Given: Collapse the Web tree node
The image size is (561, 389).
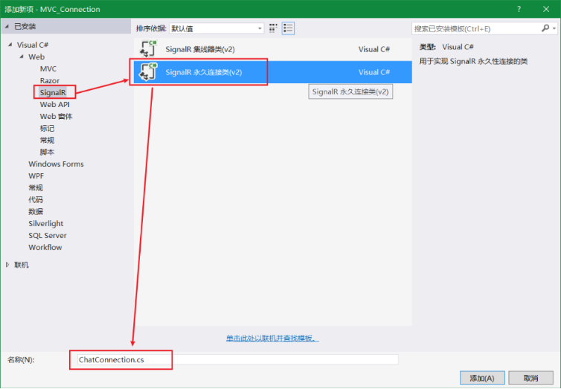Looking at the screenshot, I should click(x=22, y=57).
